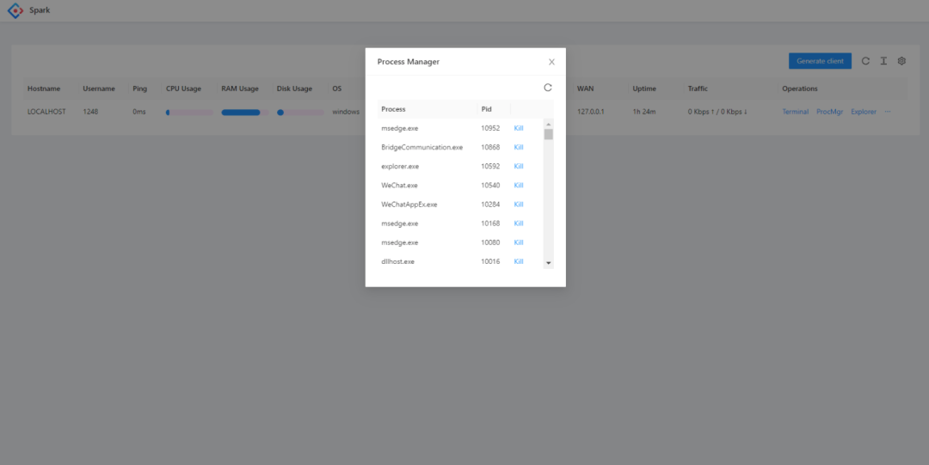Click the 1h 24m uptime value

pos(644,112)
